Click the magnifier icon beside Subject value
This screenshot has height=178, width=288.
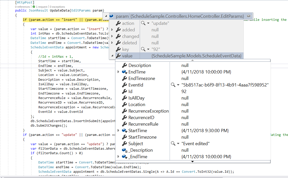pos(173,143)
